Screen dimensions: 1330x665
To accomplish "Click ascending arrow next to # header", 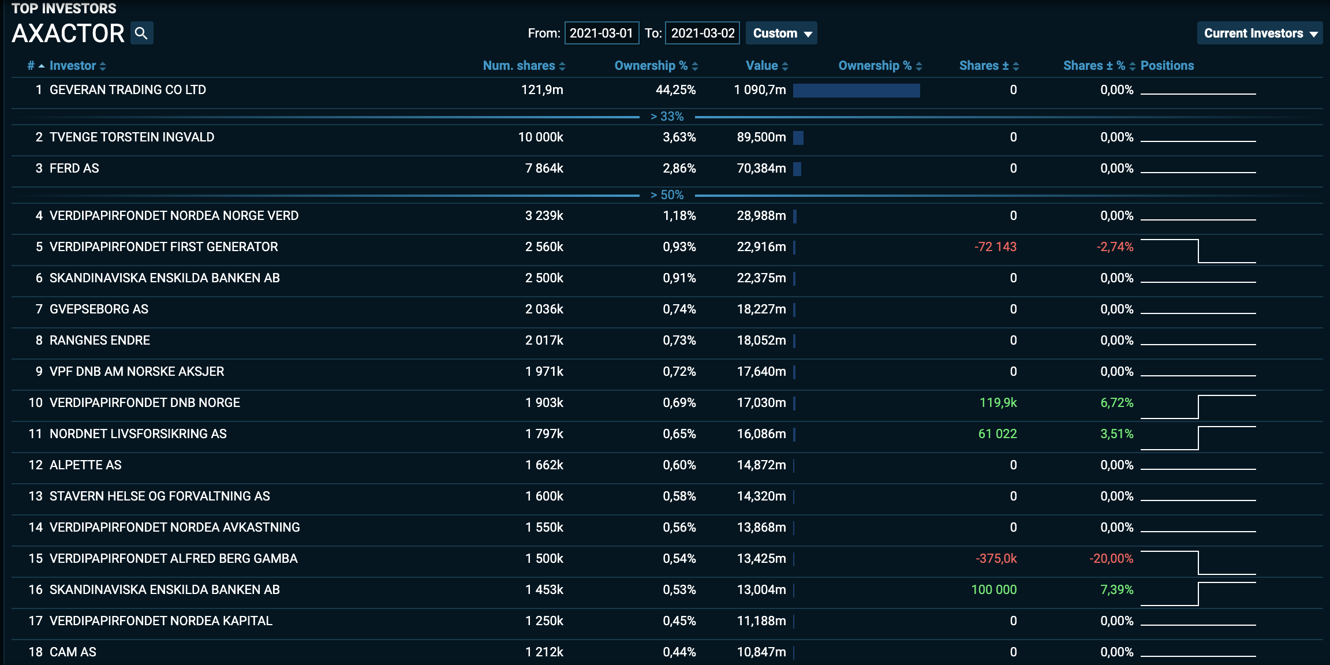I will (x=42, y=66).
